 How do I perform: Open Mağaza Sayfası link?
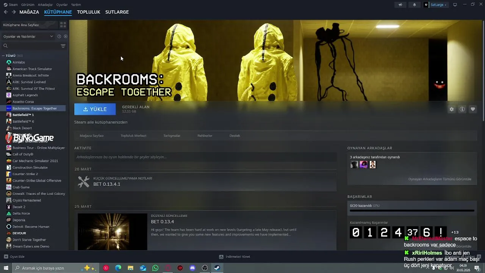[92, 136]
